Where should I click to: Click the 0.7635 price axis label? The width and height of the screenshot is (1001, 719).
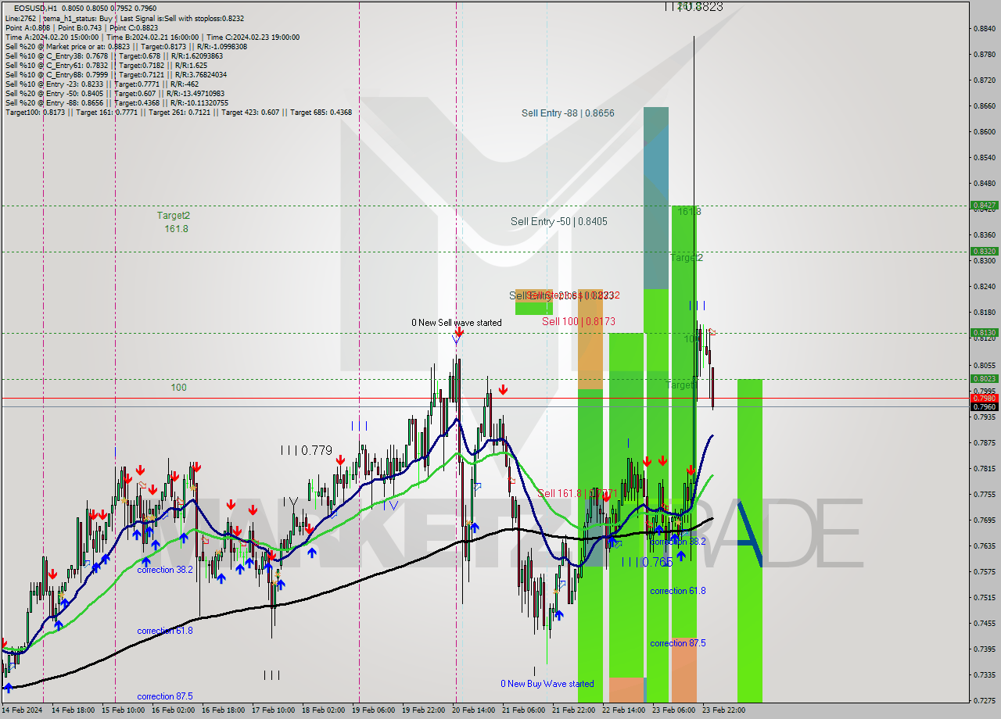click(x=984, y=546)
